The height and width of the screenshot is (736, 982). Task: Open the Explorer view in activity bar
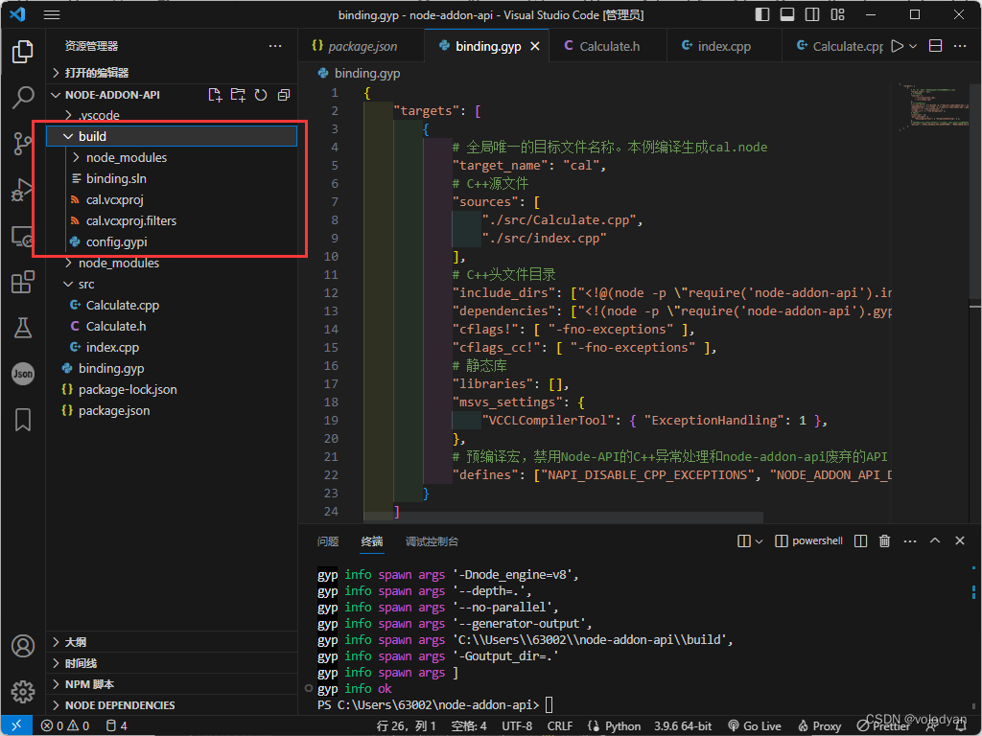pyautogui.click(x=23, y=52)
